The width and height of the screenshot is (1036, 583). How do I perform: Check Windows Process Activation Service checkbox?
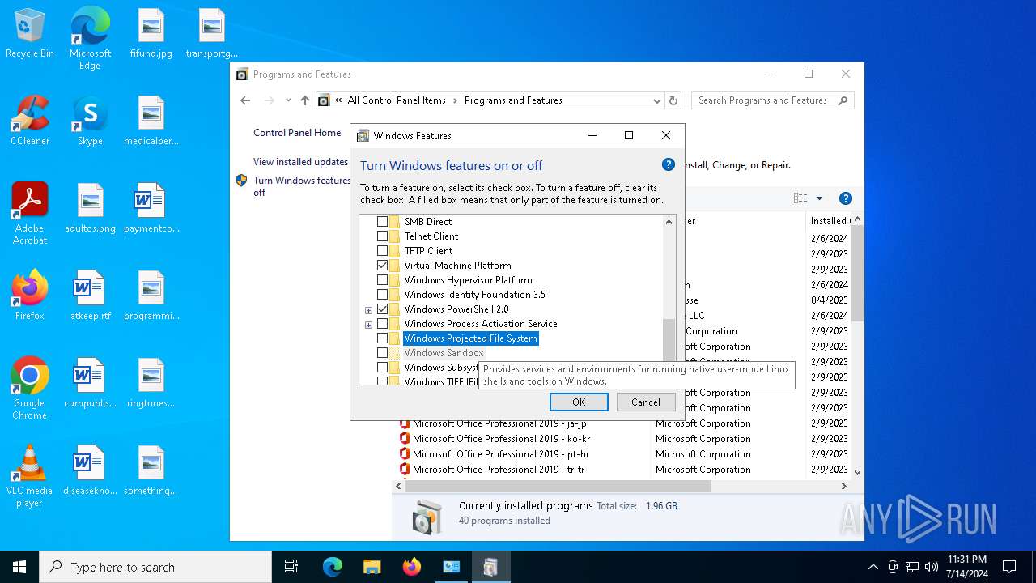click(x=382, y=324)
